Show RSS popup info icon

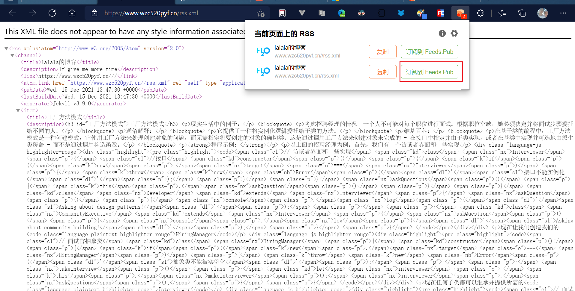click(x=442, y=34)
